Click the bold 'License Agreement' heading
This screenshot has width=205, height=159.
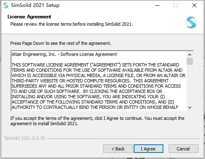[29, 17]
